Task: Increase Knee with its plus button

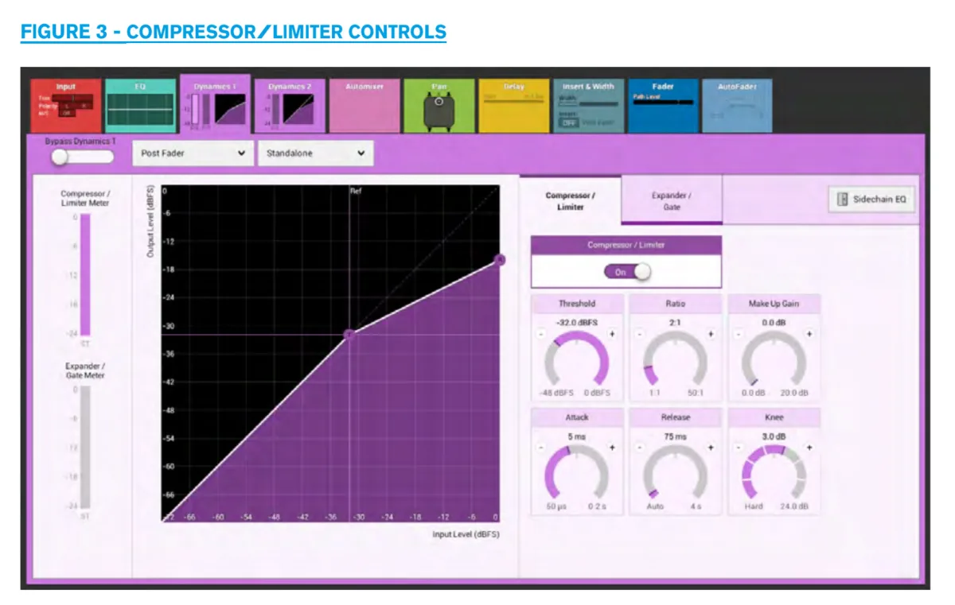Action: 809,448
